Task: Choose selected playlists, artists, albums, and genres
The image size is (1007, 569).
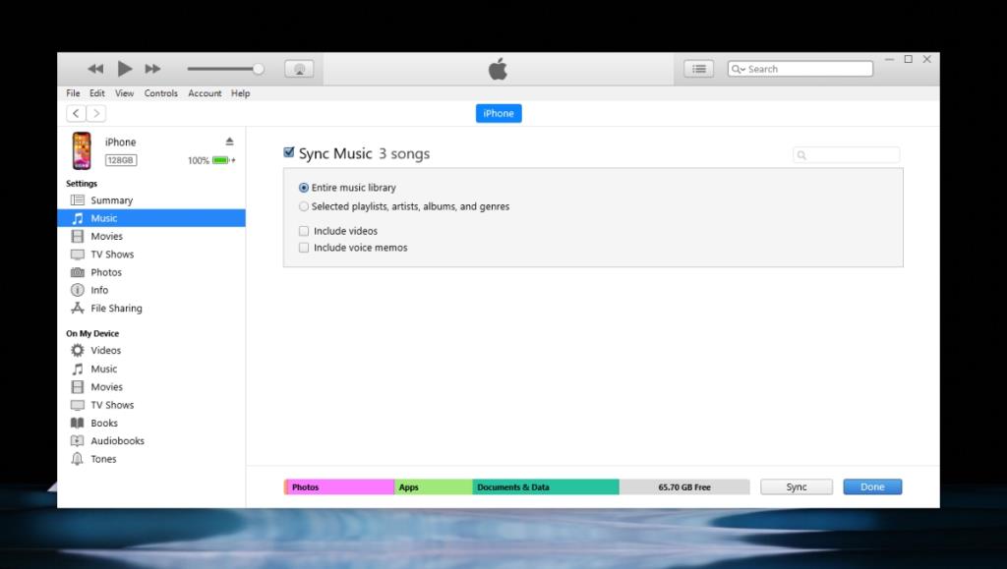Action: pos(304,206)
